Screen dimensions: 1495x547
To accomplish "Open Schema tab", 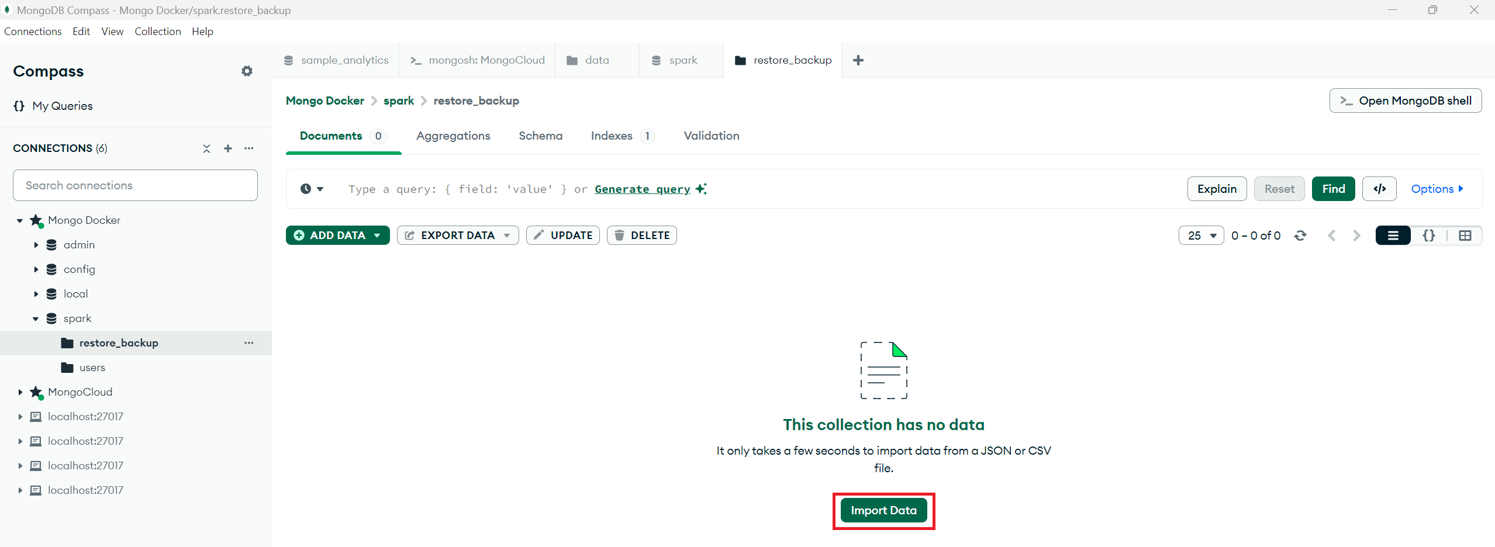I will pos(540,136).
